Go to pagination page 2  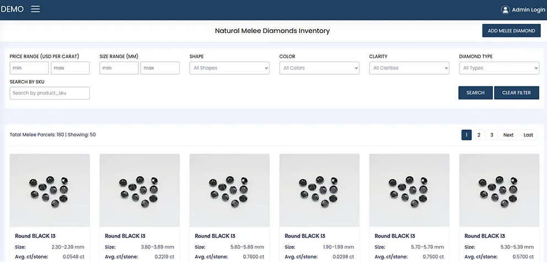point(479,135)
